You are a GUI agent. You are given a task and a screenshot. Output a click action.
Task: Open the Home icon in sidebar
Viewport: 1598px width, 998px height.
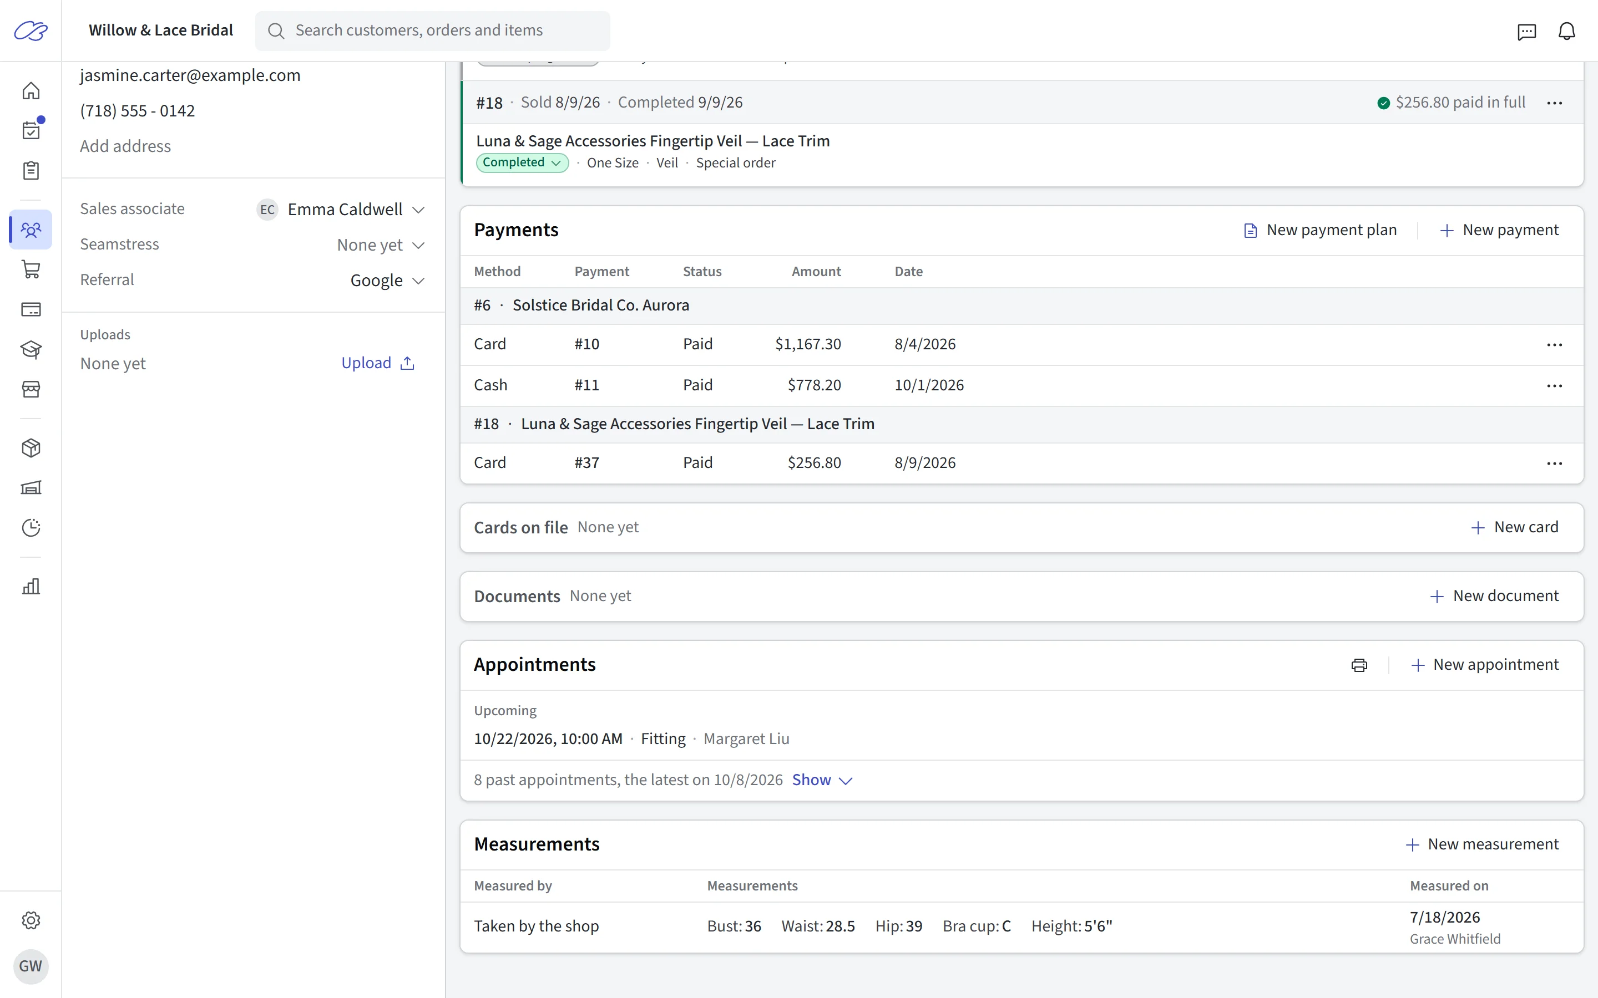[x=31, y=90]
